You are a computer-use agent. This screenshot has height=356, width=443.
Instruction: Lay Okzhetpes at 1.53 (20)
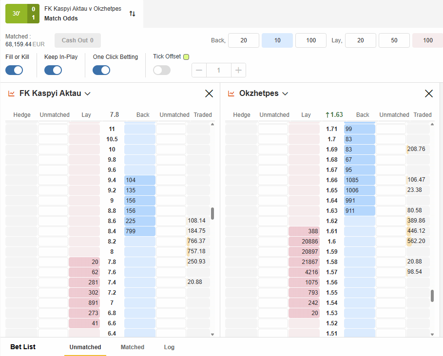tap(304, 313)
